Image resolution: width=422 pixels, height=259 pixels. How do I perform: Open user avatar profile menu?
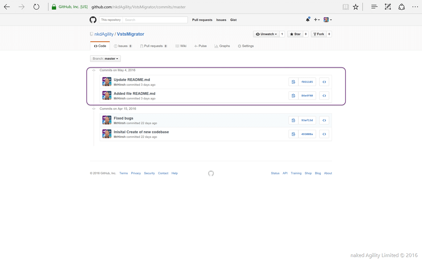coord(328,20)
